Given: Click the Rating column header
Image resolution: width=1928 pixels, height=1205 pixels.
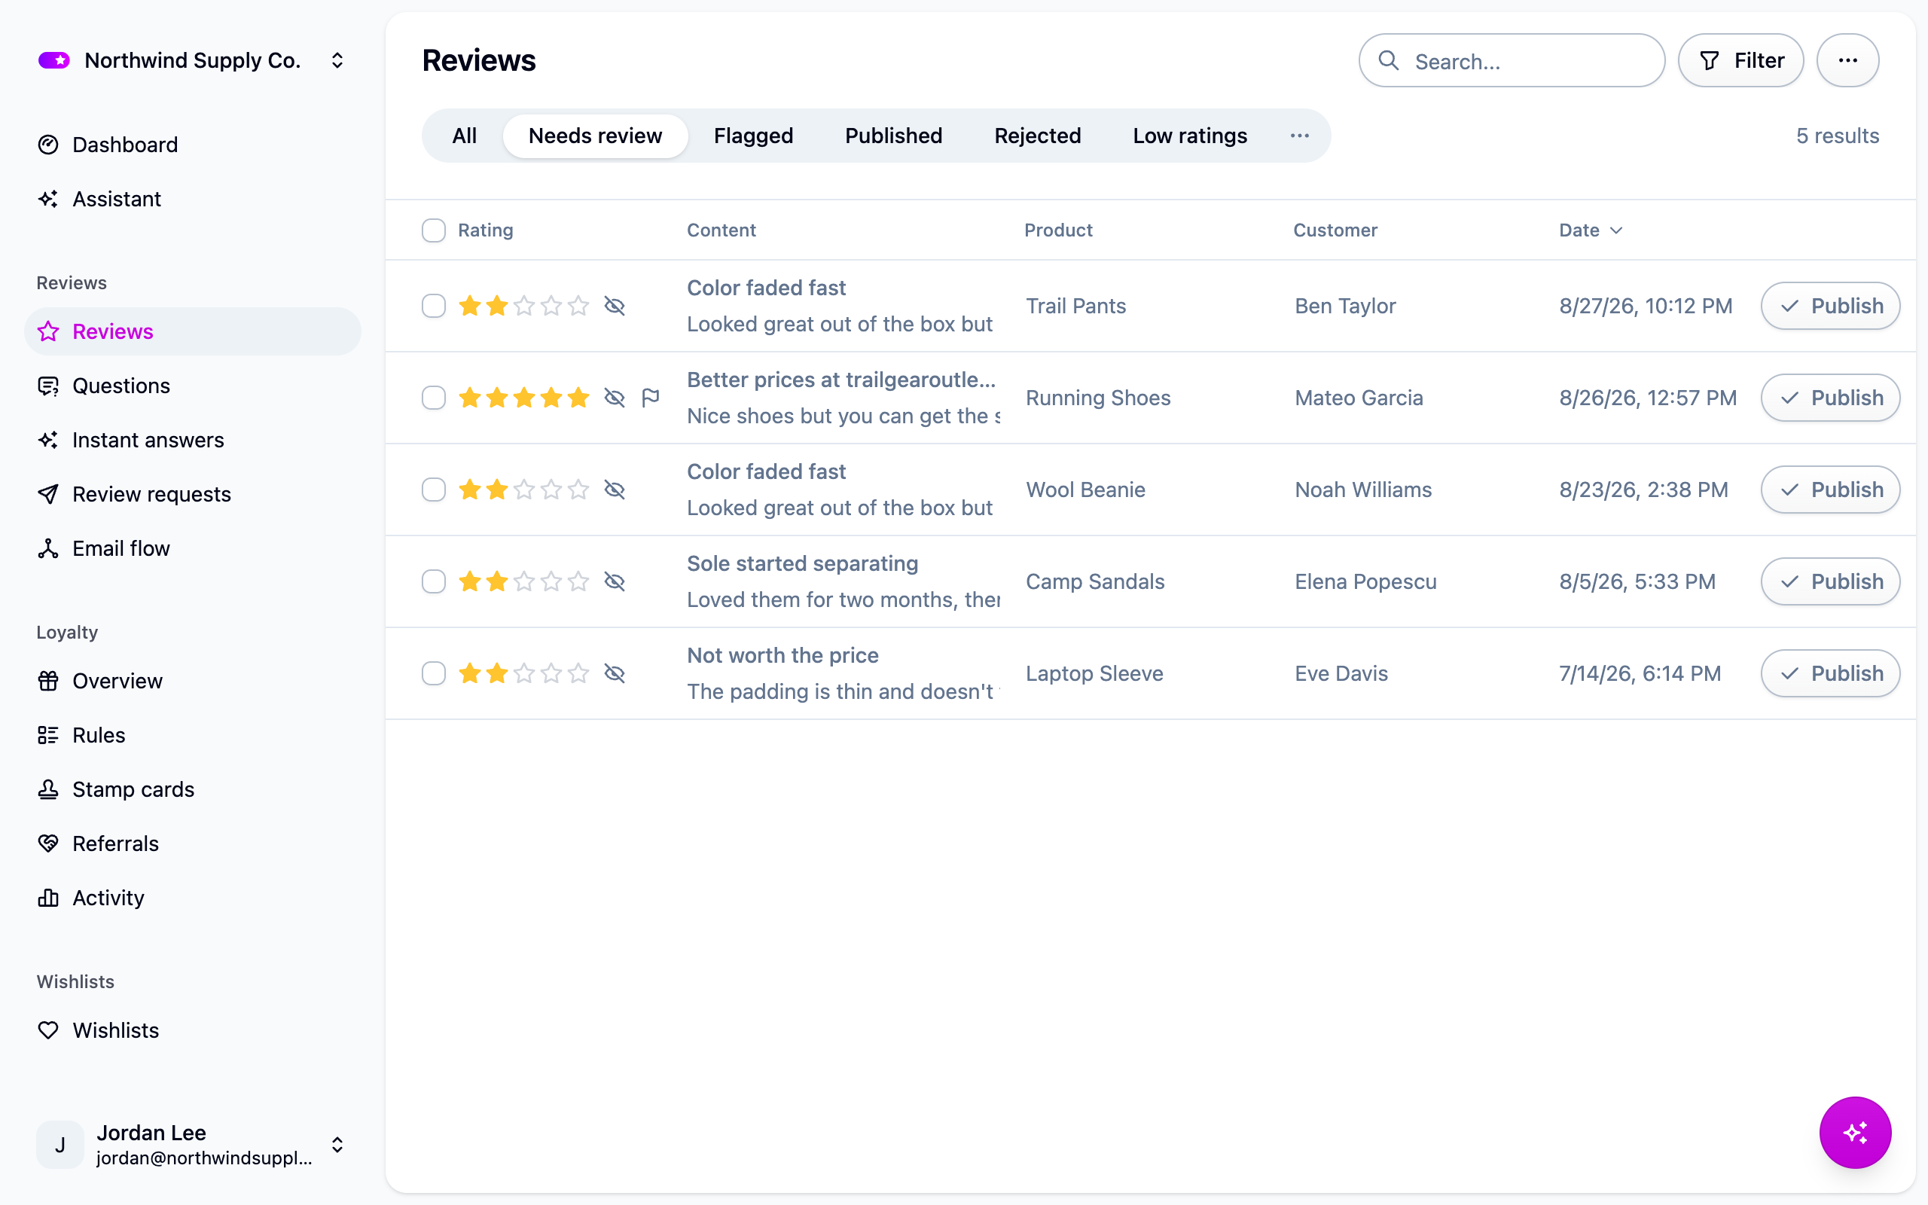Looking at the screenshot, I should click(x=485, y=230).
